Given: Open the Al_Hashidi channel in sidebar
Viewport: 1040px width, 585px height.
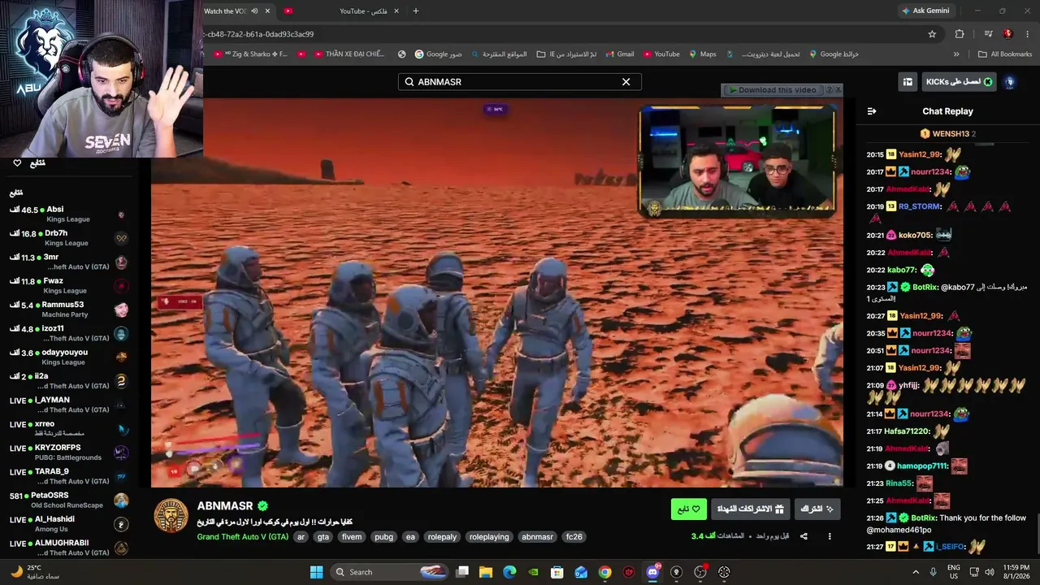Looking at the screenshot, I should tap(69, 524).
